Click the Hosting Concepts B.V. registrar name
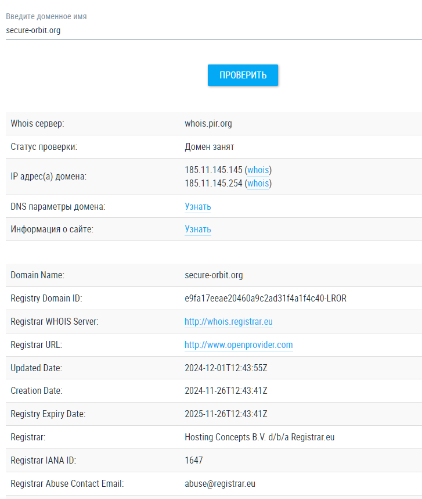The height and width of the screenshot is (499, 422). (259, 437)
